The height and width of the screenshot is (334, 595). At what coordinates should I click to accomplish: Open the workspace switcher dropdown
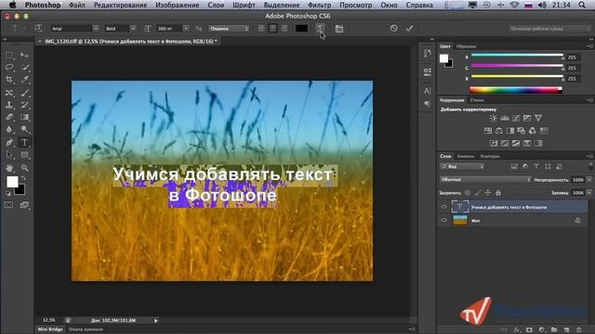point(549,29)
